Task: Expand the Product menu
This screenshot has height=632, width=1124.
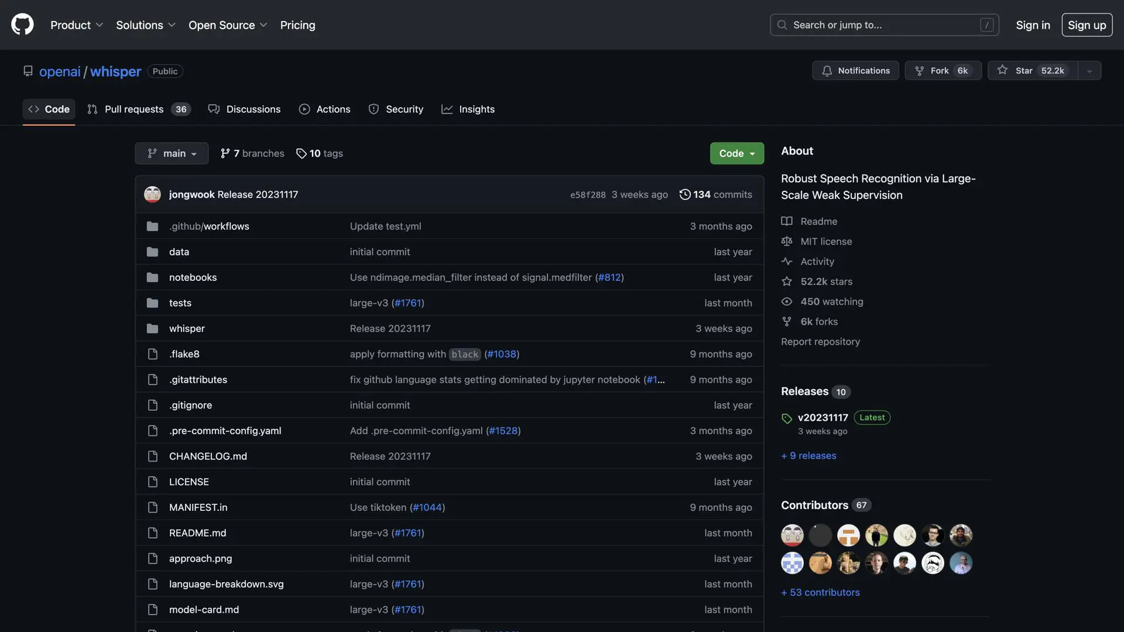Action: tap(76, 25)
